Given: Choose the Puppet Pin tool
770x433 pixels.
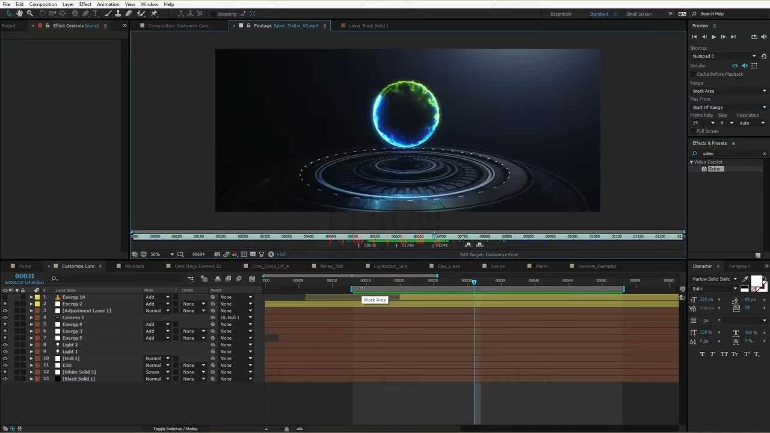Looking at the screenshot, I should tap(154, 13).
